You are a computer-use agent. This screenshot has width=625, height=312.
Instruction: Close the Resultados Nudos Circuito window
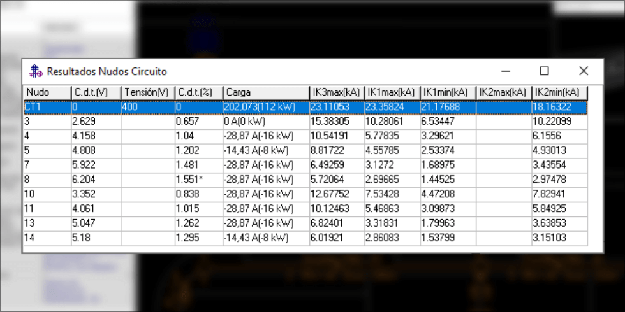coord(583,71)
